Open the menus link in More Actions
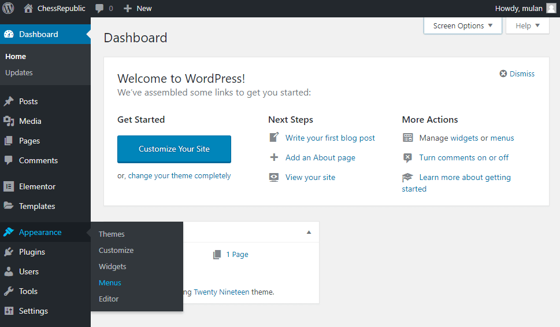The height and width of the screenshot is (327, 560). click(502, 138)
